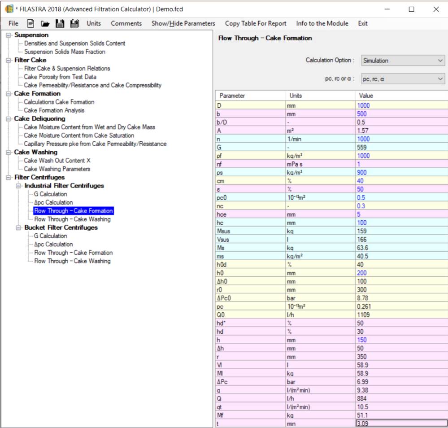Click the n value cell 1000
This screenshot has width=448, height=428.
402,139
